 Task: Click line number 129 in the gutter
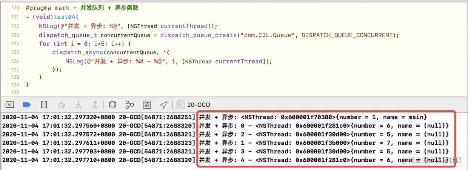[x=15, y=84]
